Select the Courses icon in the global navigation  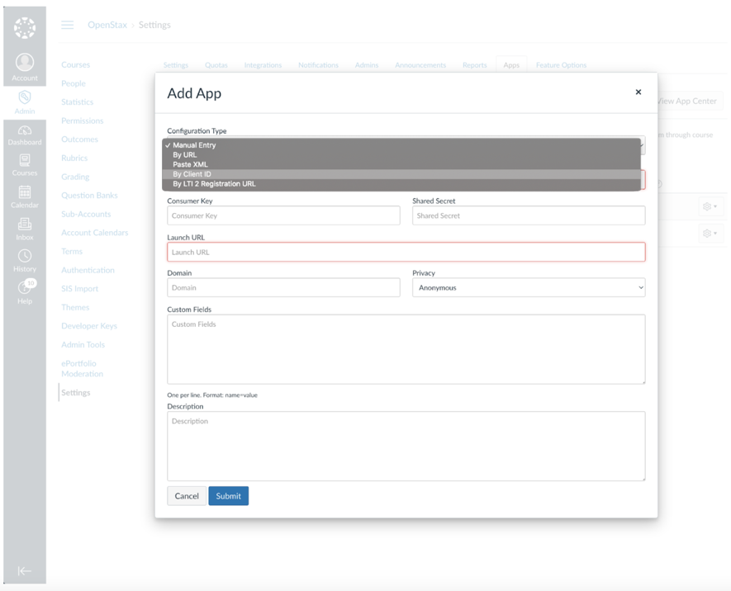tap(25, 162)
